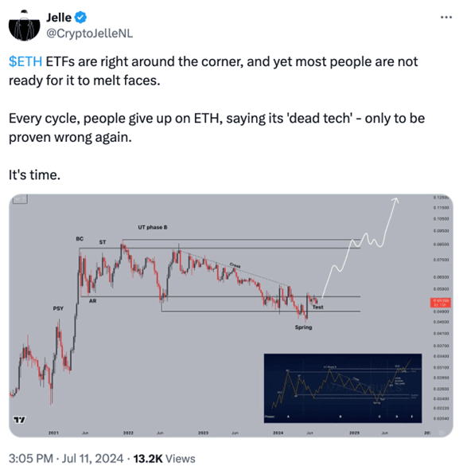Open the 3:05 PM · Jul 11, 2024 timestamp
463x474 pixels.
click(66, 458)
